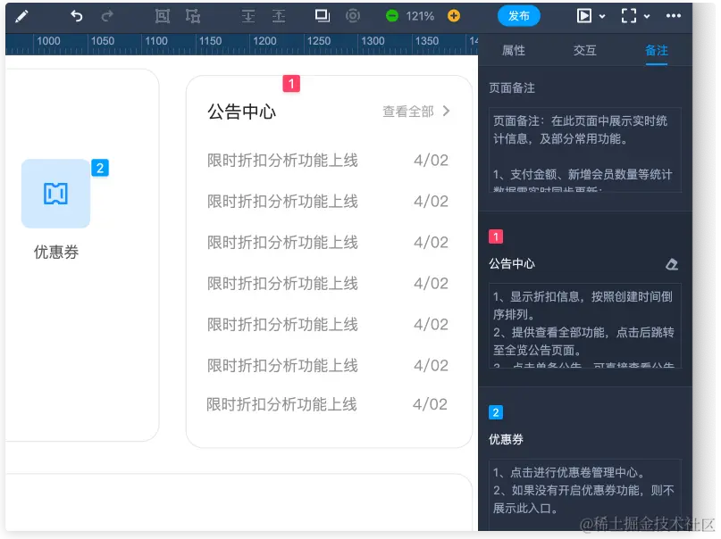
Task: Click the 公告中心 heading in notes panel
Action: (x=512, y=263)
